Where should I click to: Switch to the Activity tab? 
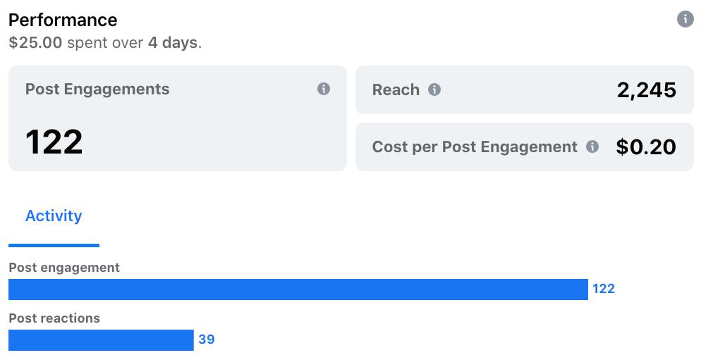[x=54, y=216]
